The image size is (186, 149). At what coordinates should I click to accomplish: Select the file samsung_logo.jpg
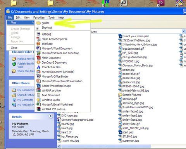coord(131,103)
